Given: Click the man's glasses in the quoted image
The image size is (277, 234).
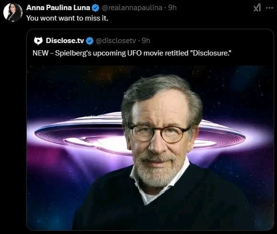Looking at the screenshot, I should coord(158,133).
